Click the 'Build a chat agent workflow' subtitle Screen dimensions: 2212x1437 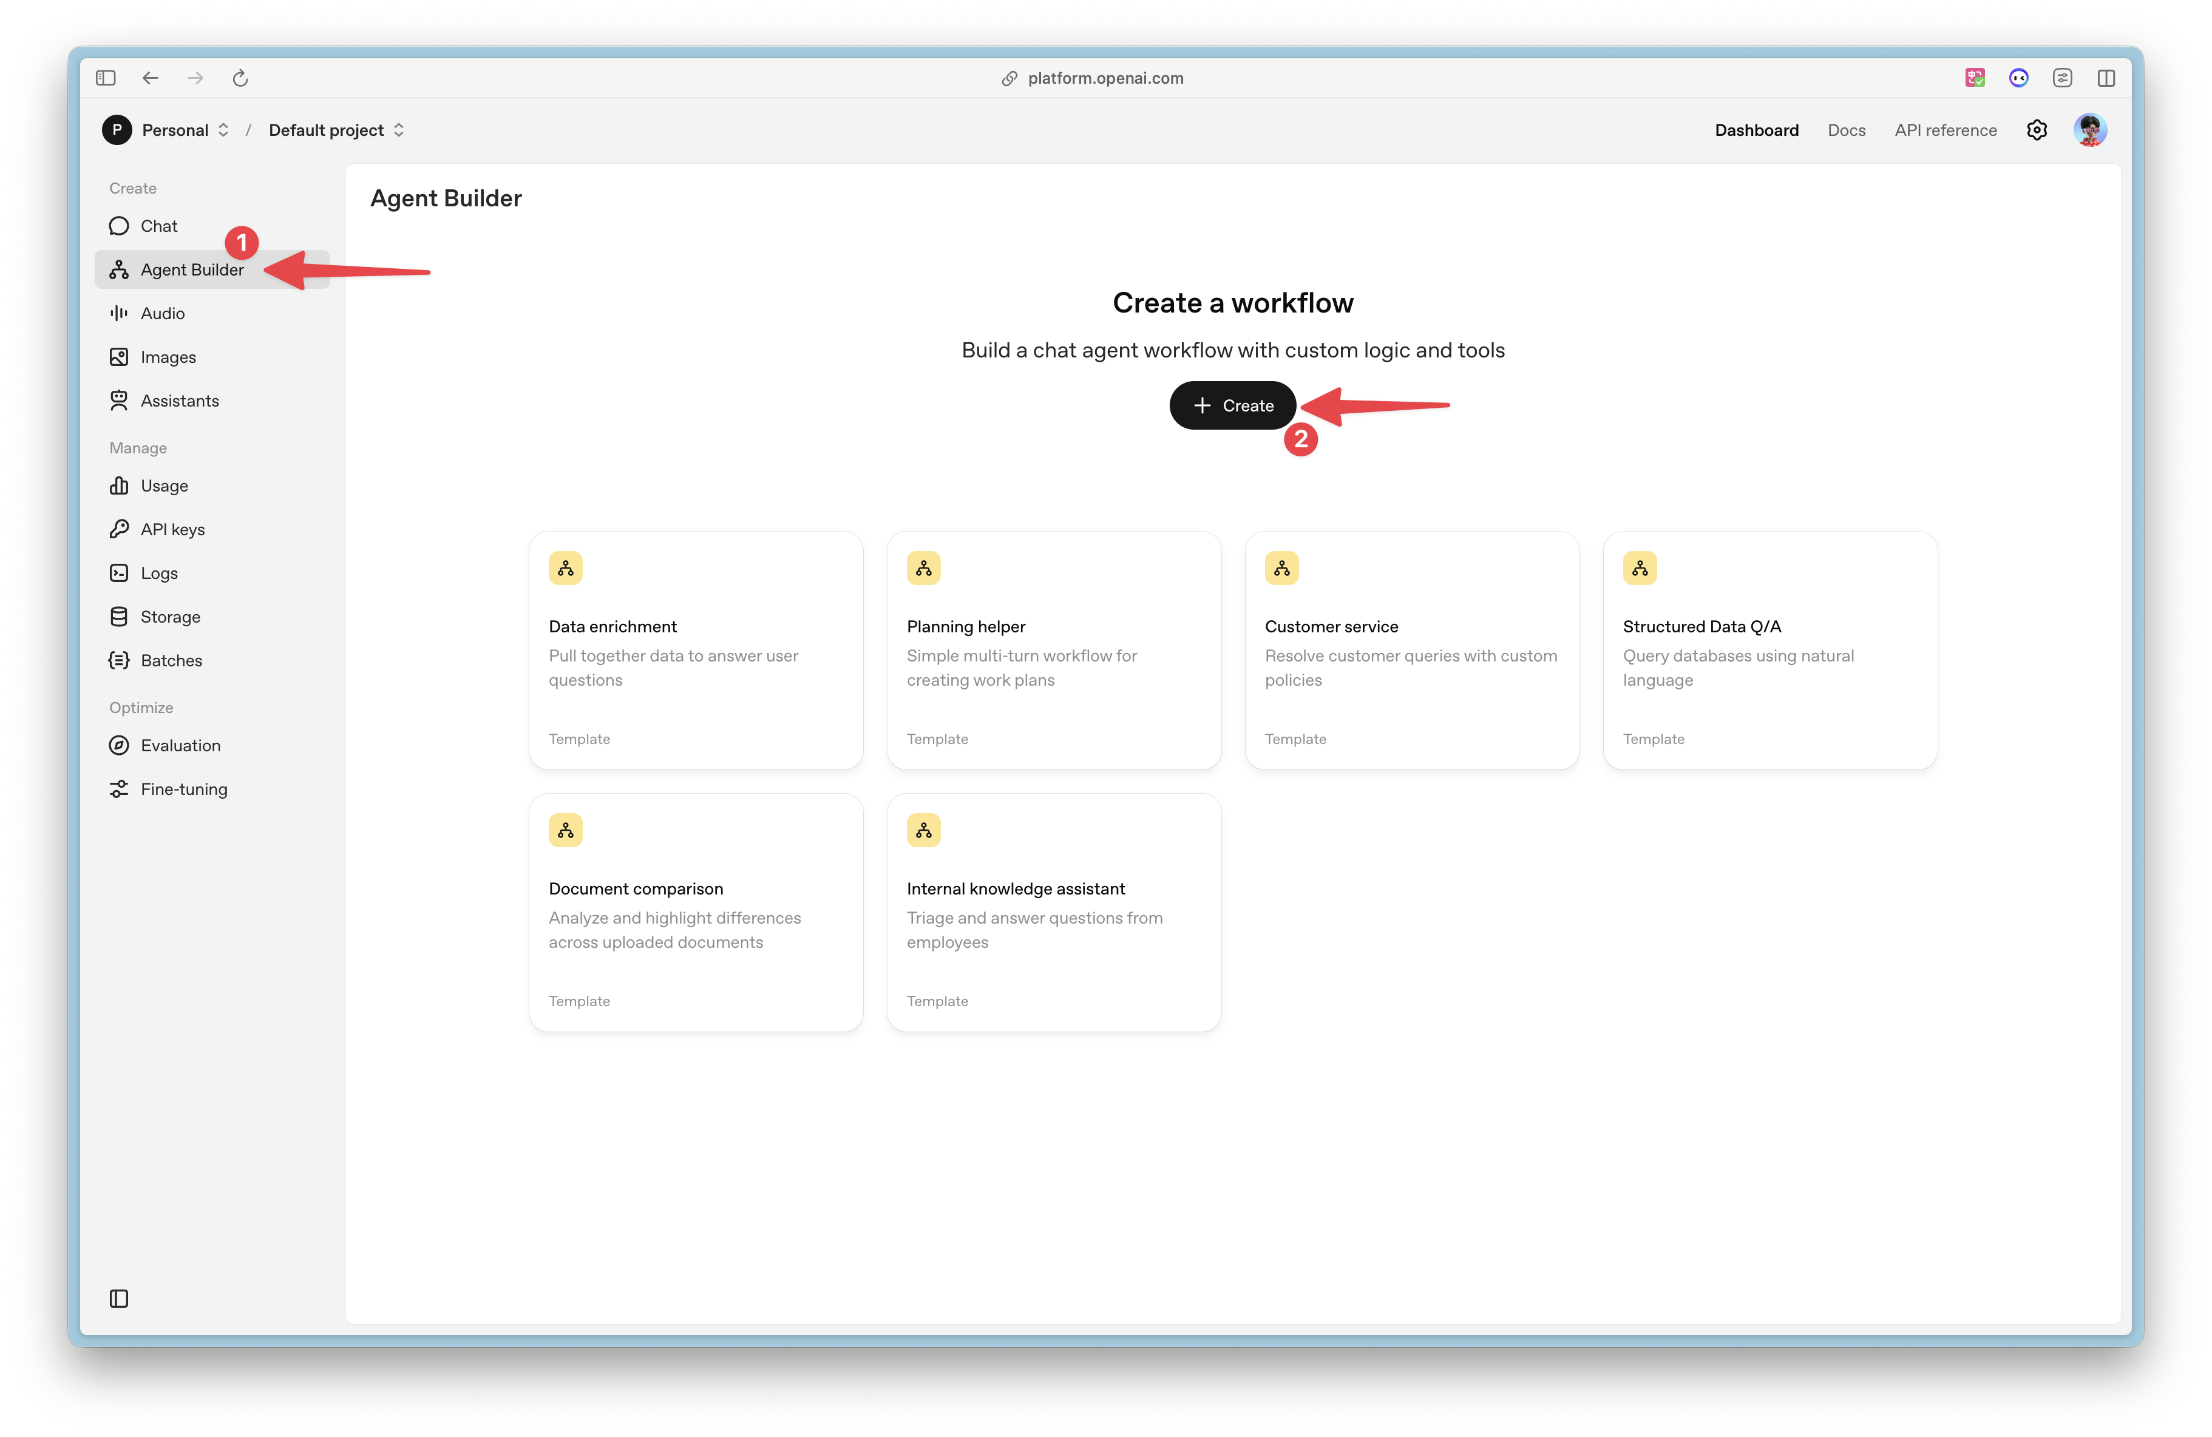(1232, 350)
